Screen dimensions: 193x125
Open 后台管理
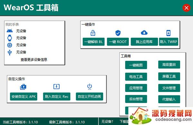point(136,99)
